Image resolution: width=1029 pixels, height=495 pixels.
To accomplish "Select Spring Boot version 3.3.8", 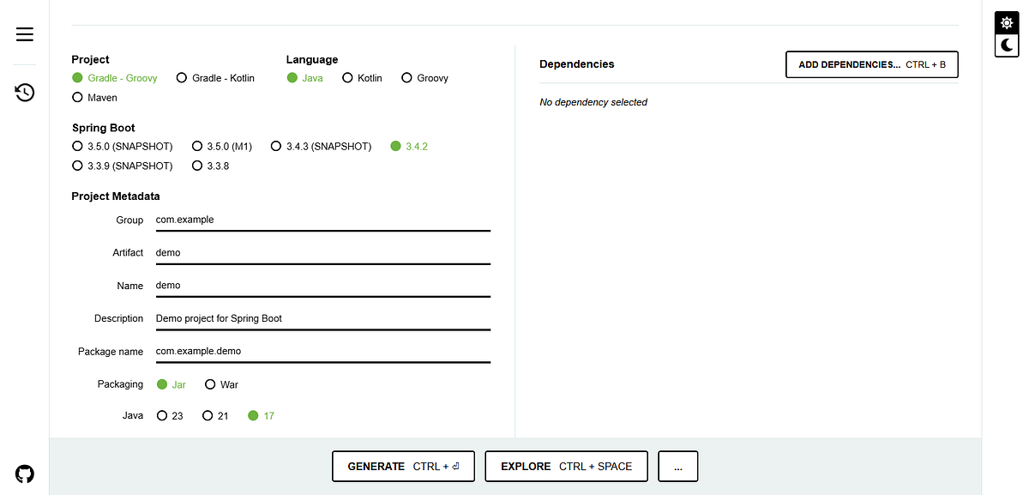I will click(197, 165).
